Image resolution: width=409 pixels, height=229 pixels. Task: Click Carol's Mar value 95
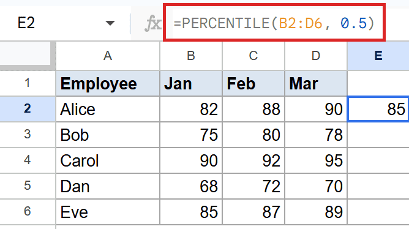(x=316, y=160)
